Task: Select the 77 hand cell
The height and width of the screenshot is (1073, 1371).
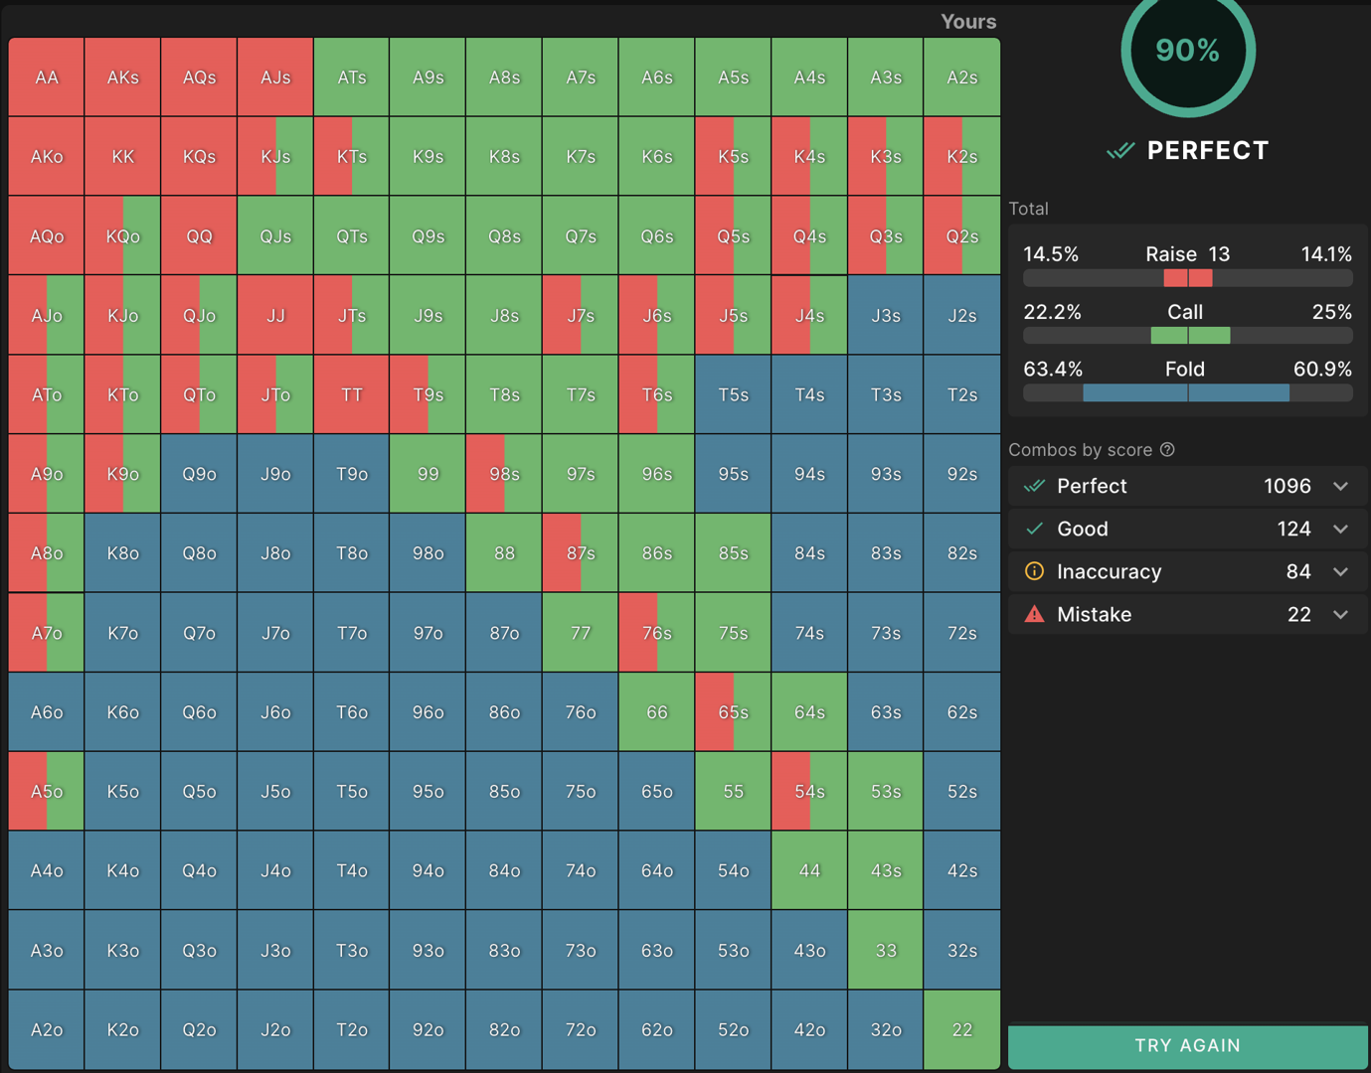Action: [581, 633]
